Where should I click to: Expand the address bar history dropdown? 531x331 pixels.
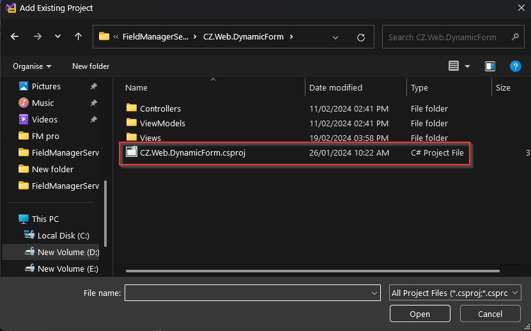(x=335, y=37)
